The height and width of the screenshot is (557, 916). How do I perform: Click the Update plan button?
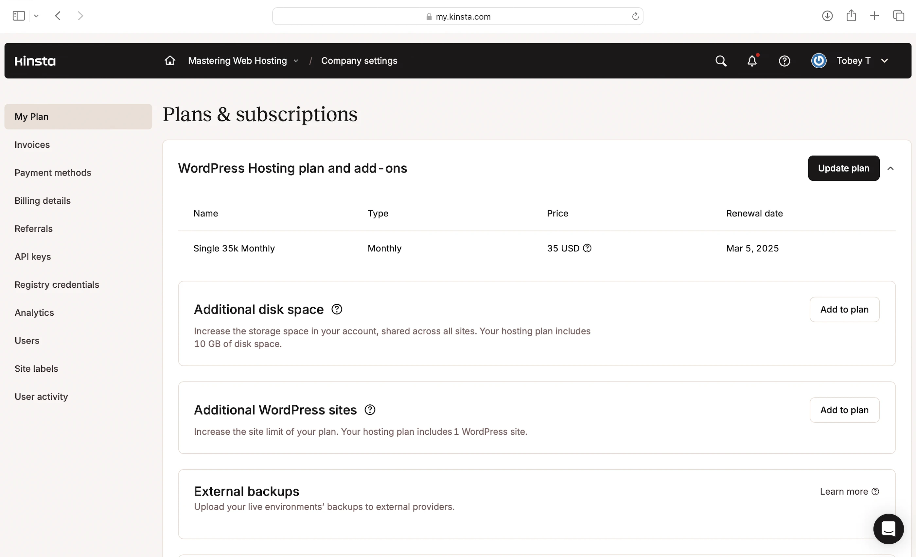point(843,168)
